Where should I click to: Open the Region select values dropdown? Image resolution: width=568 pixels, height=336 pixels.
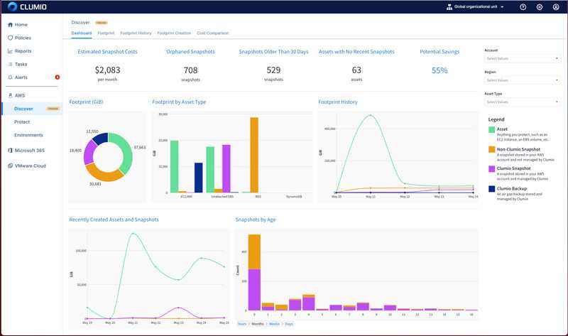523,80
